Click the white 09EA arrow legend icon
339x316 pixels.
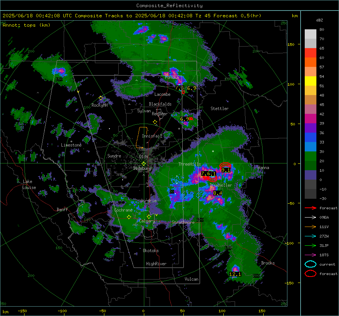click(x=310, y=217)
